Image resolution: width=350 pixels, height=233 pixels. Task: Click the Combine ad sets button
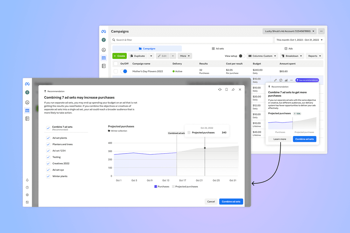[x=231, y=201]
